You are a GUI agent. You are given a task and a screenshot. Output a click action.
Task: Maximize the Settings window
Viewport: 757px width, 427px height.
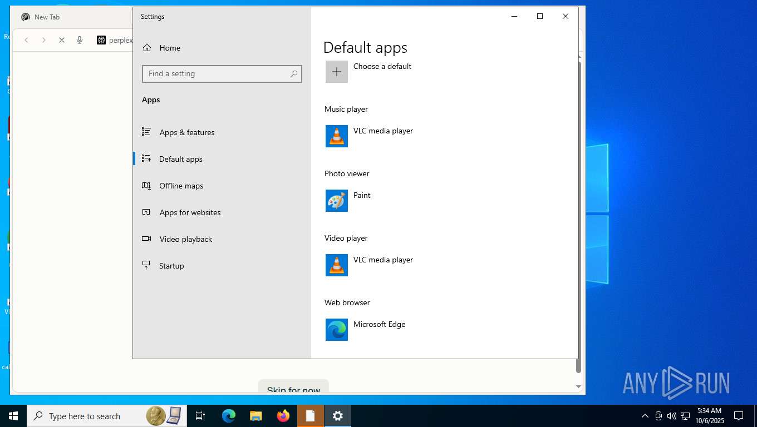[539, 17]
